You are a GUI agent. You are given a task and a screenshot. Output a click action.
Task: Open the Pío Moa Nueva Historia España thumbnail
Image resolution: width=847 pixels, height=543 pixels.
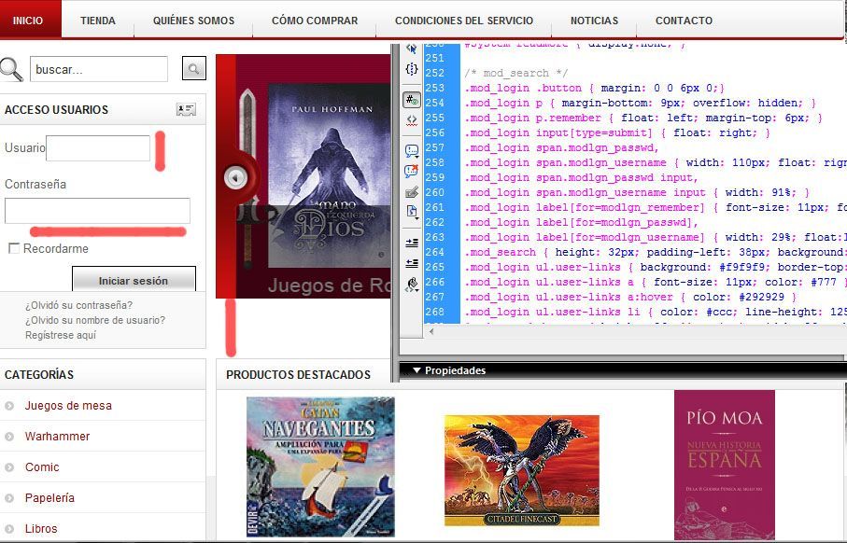pyautogui.click(x=725, y=466)
